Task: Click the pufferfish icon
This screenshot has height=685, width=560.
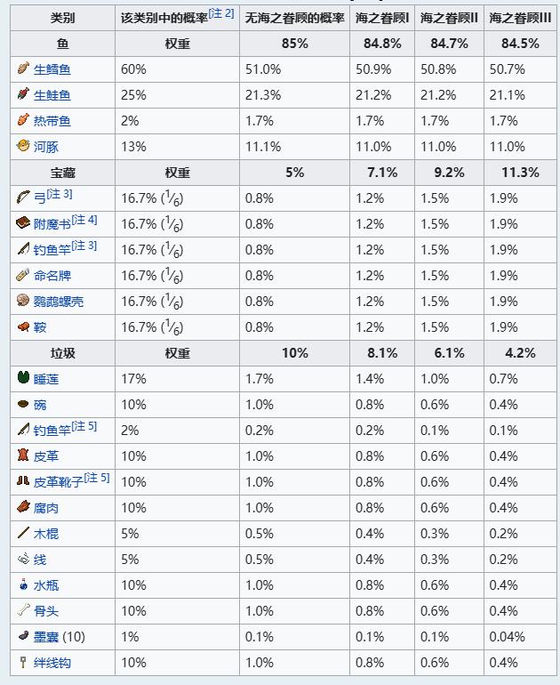Action: (23, 146)
